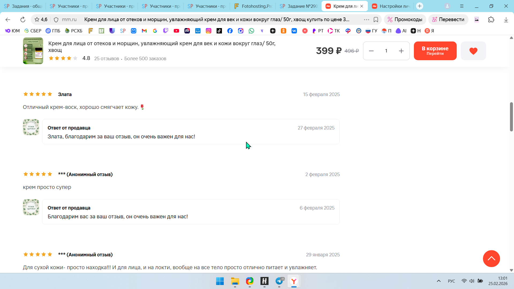
Task: Click the 25 отзывов reviews link
Action: pyautogui.click(x=107, y=59)
